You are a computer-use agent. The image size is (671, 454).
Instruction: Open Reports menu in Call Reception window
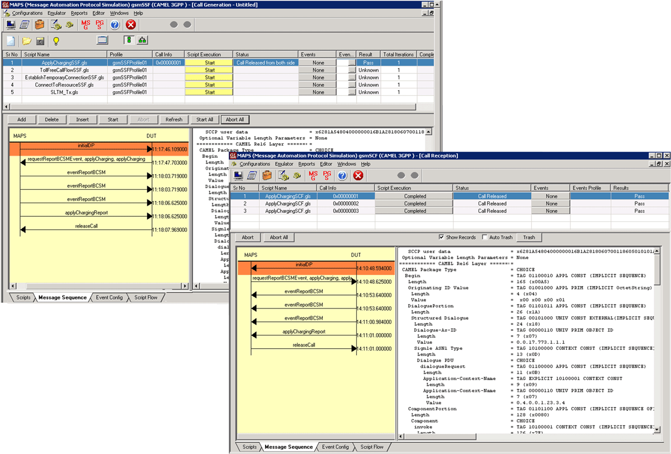[x=306, y=164]
